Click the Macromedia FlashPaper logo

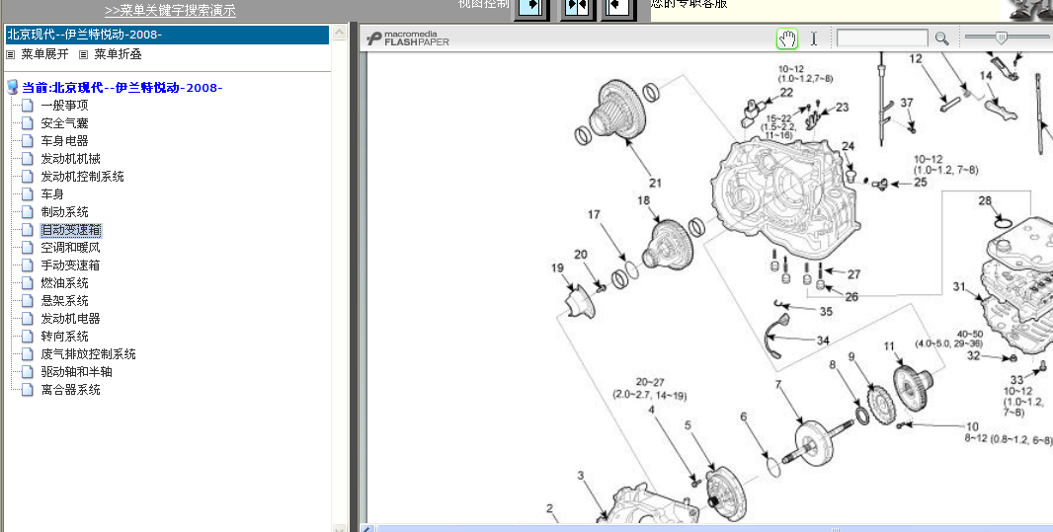pyautogui.click(x=408, y=38)
